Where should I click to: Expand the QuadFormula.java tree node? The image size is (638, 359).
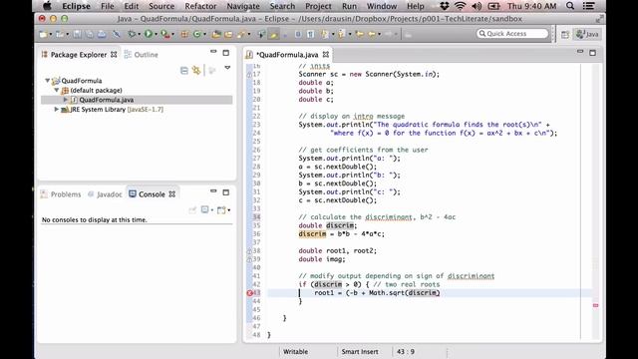66,100
